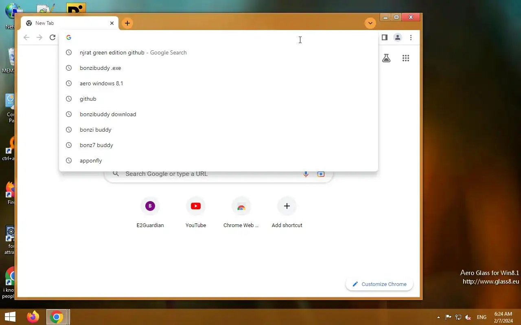This screenshot has height=325, width=521.
Task: Search by image with Lens icon
Action: pos(321,174)
